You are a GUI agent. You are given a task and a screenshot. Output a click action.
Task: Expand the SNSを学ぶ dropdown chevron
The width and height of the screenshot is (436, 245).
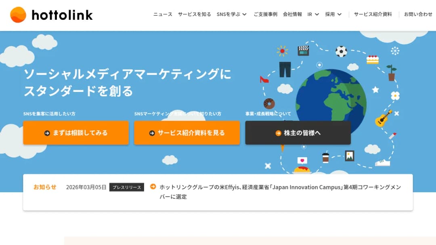[x=244, y=15]
